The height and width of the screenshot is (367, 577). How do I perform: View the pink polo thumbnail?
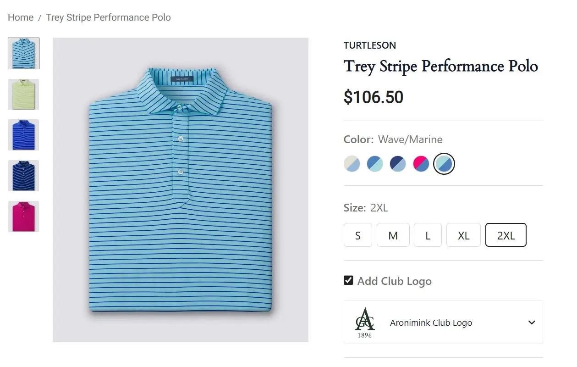23,217
